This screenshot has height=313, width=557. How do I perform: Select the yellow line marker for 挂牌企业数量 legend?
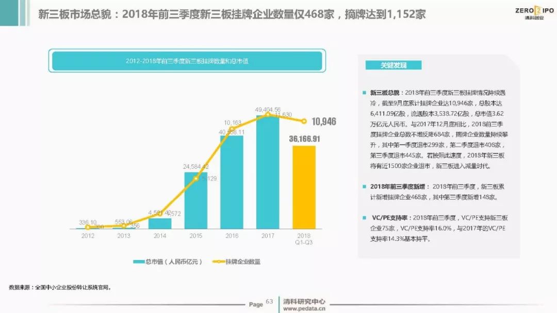220,262
